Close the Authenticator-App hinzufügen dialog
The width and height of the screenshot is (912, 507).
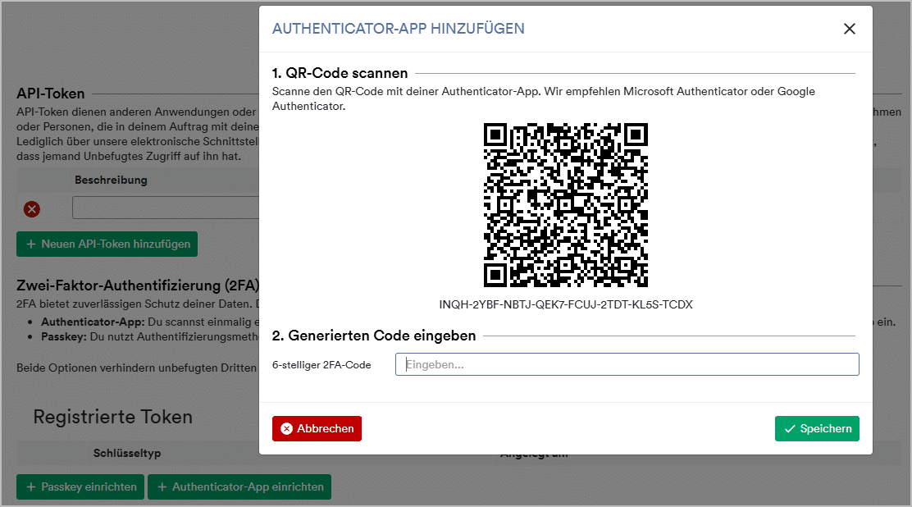[849, 29]
